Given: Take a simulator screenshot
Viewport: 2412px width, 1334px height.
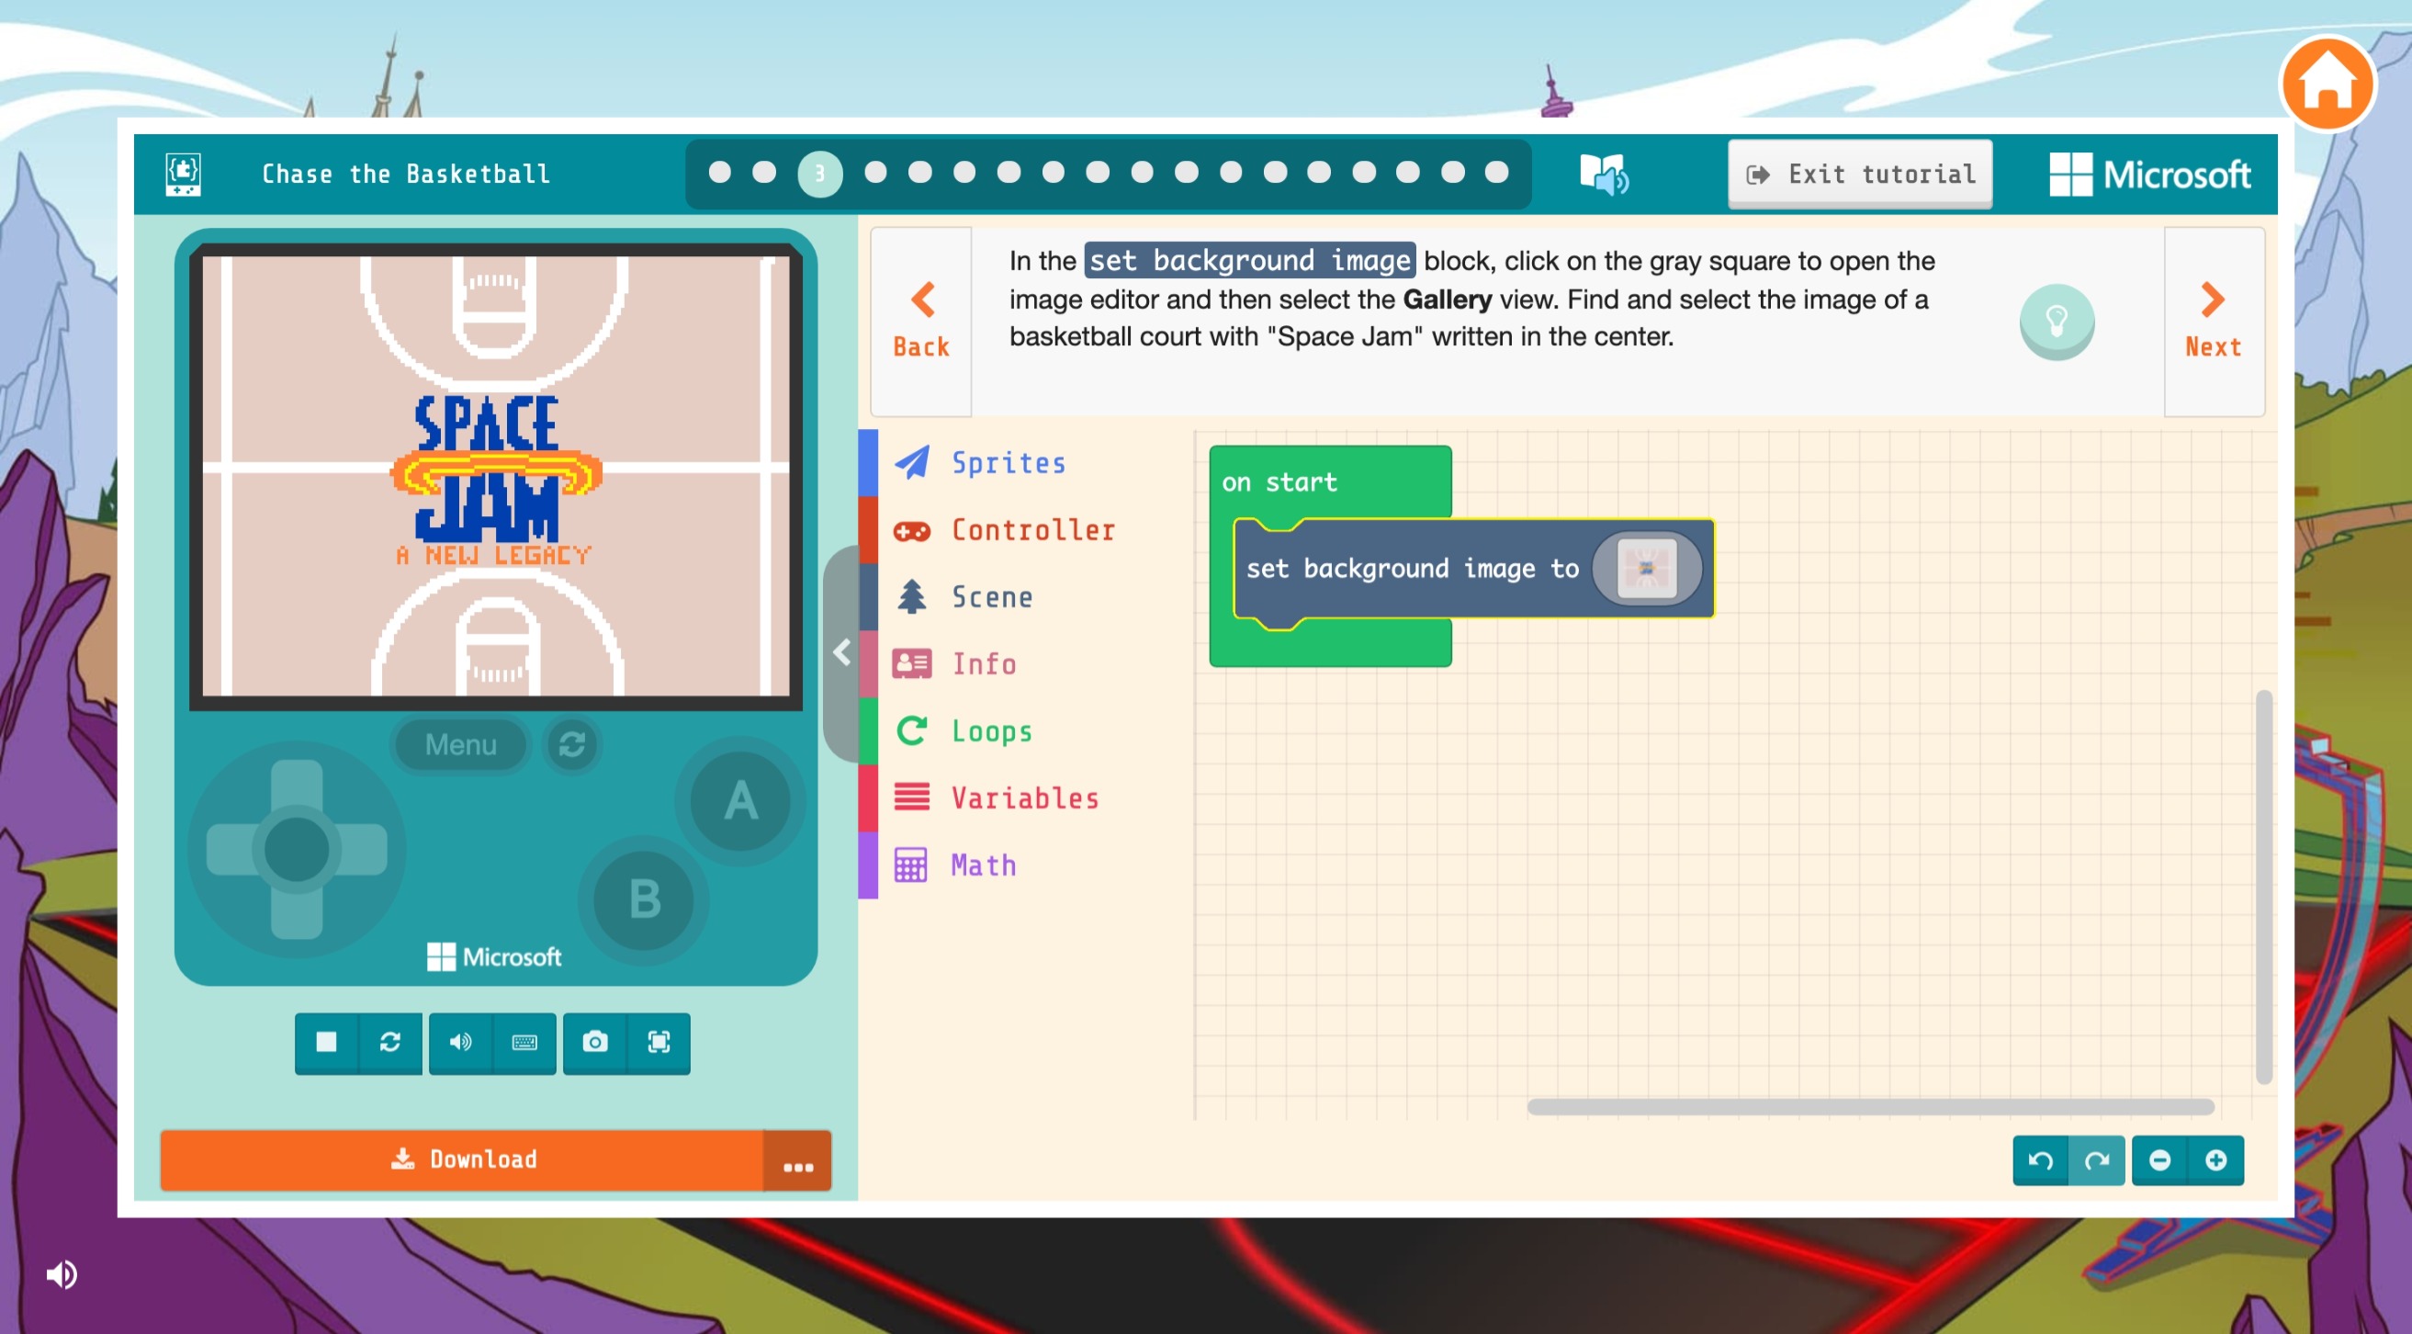Looking at the screenshot, I should coord(594,1042).
